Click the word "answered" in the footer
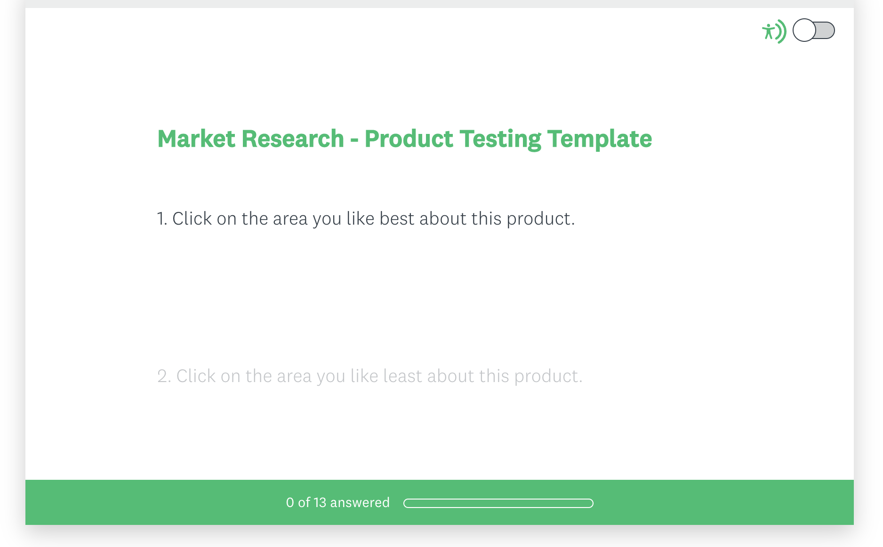This screenshot has width=883, height=547. pyautogui.click(x=360, y=502)
